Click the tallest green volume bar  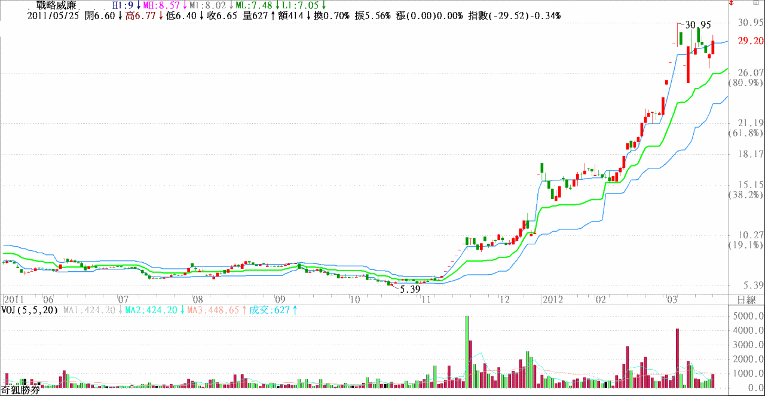point(467,351)
